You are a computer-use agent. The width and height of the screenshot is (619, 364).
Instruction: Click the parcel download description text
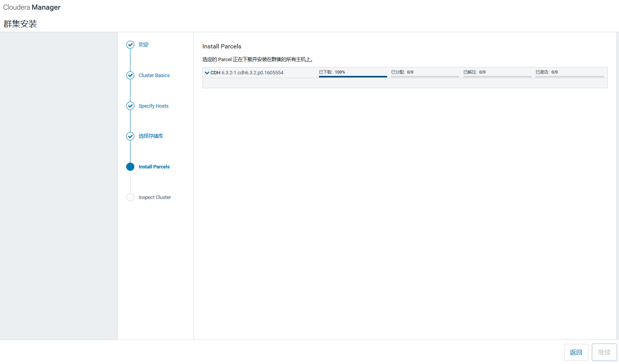click(x=258, y=60)
